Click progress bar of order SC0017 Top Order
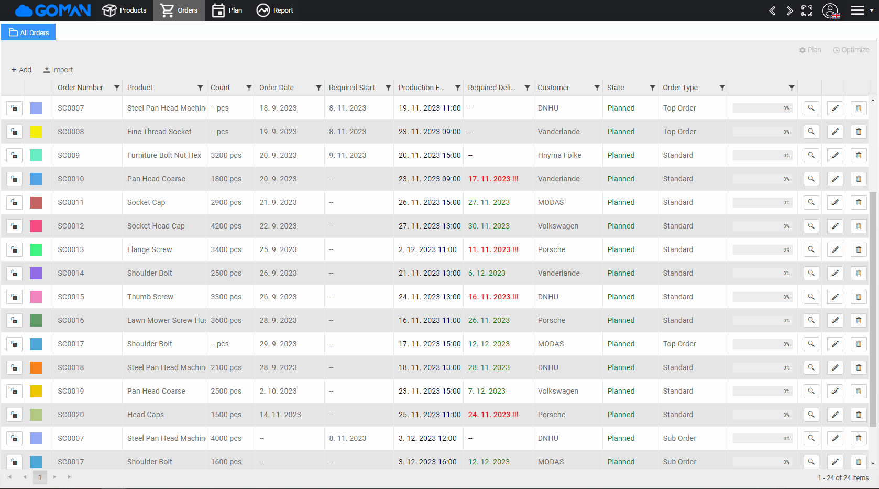Image resolution: width=879 pixels, height=489 pixels. 762,344
